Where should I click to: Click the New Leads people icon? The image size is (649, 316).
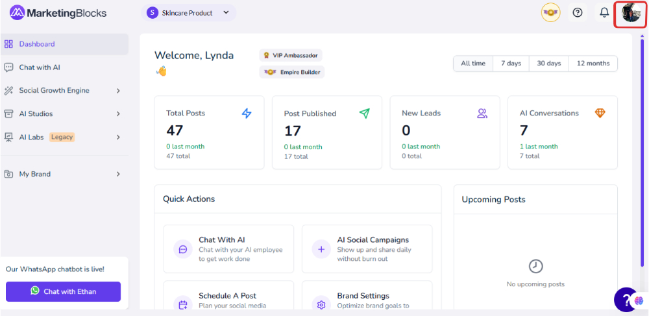click(482, 114)
